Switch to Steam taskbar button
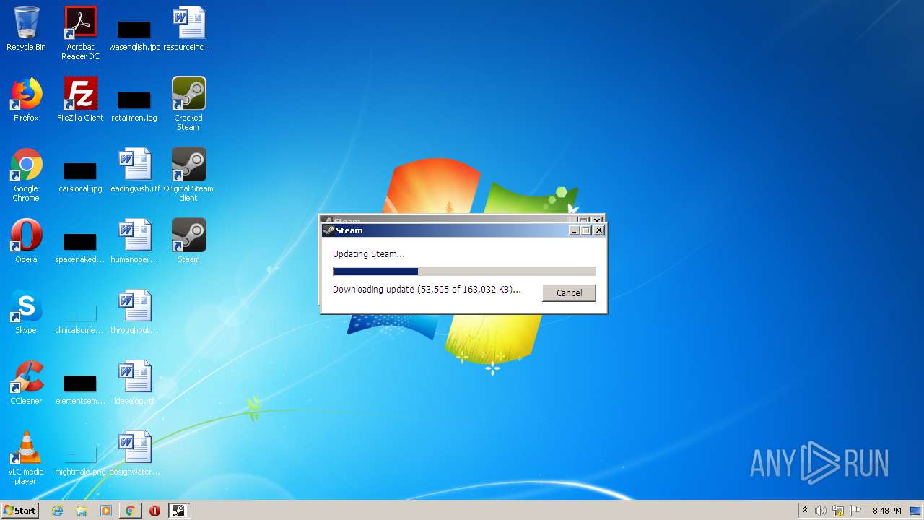The height and width of the screenshot is (520, 924). click(178, 511)
